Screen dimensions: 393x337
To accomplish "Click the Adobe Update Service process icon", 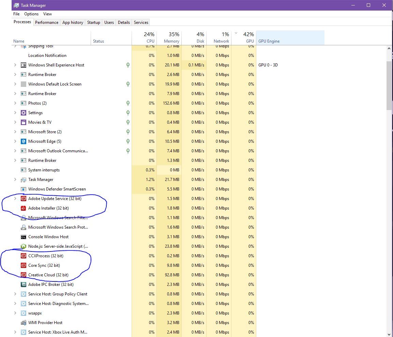I will click(x=23, y=199).
